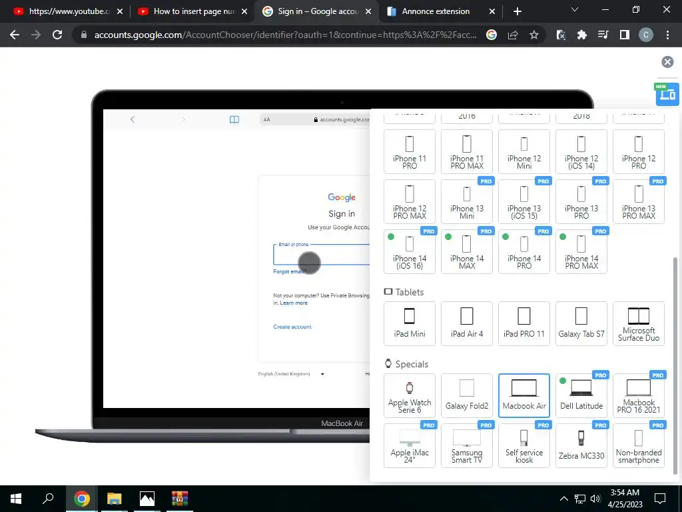Choose the Galaxy Fold2 device
Image resolution: width=682 pixels, height=512 pixels.
click(x=467, y=396)
